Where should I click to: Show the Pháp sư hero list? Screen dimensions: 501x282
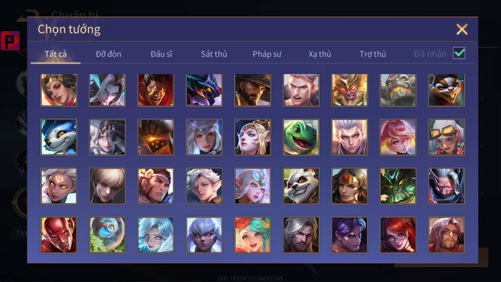click(x=267, y=54)
